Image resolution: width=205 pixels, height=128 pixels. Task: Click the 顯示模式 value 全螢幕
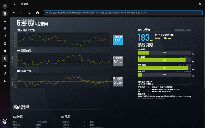(38, 125)
